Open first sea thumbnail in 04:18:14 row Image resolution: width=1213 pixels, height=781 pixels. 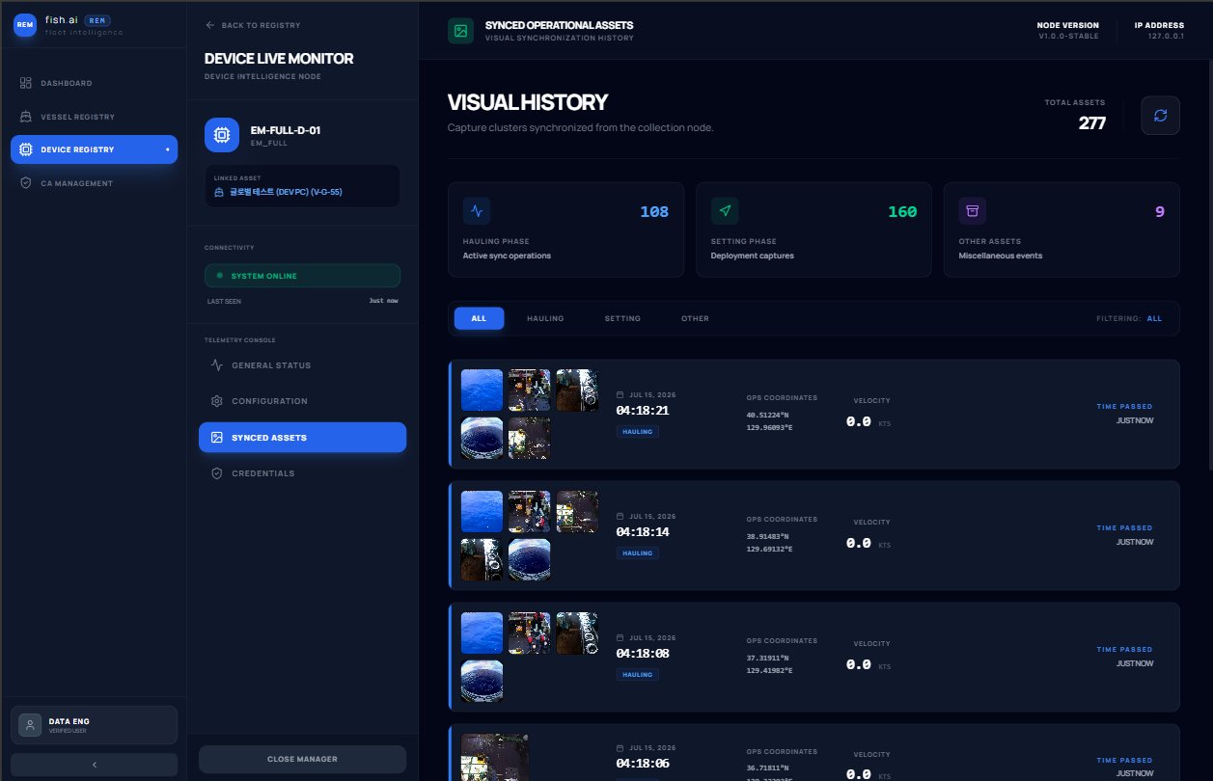[x=482, y=512]
